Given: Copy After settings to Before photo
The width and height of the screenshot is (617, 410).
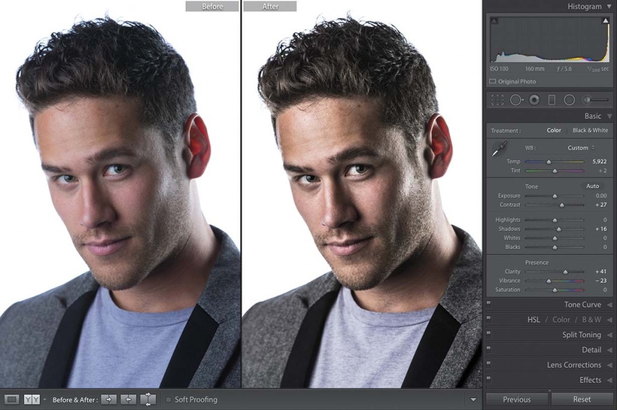Looking at the screenshot, I should point(128,399).
